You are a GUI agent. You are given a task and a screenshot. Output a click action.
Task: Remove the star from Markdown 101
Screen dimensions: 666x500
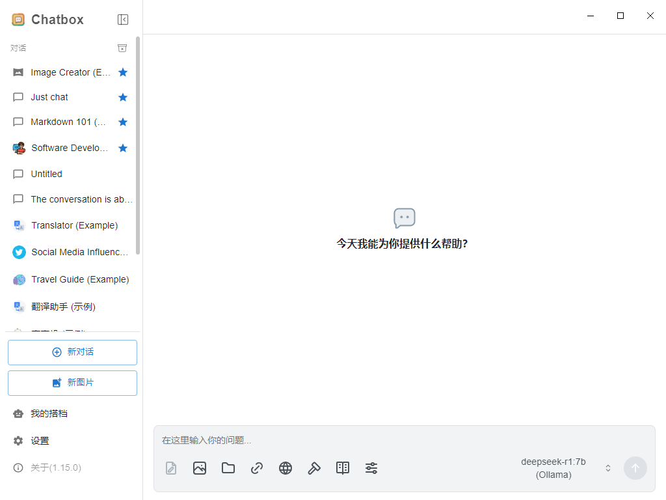coord(123,122)
